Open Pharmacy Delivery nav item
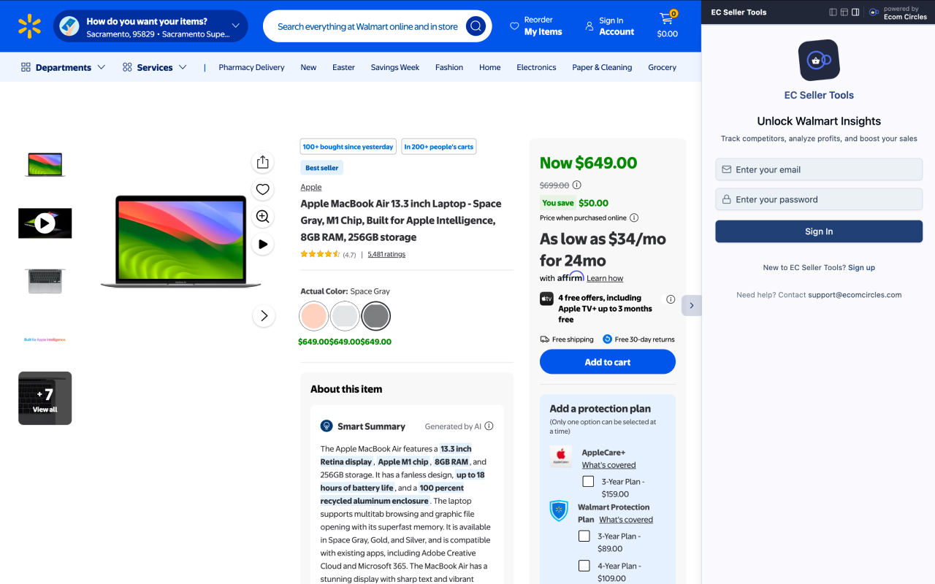The height and width of the screenshot is (584, 935). (251, 67)
